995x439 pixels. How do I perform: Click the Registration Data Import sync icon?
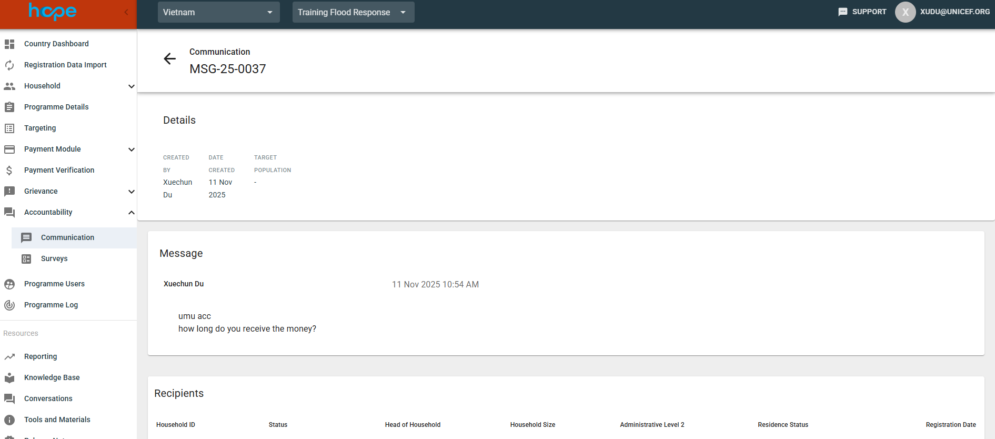click(x=9, y=65)
